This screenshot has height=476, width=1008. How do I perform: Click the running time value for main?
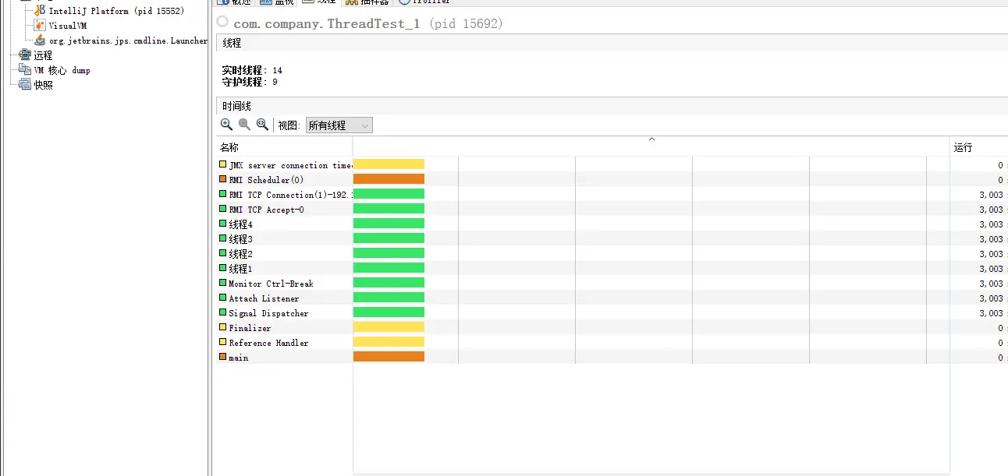1001,358
